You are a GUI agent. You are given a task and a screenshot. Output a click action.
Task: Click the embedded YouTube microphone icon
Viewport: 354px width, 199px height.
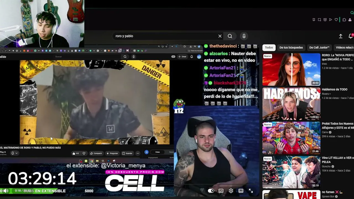[133, 57]
